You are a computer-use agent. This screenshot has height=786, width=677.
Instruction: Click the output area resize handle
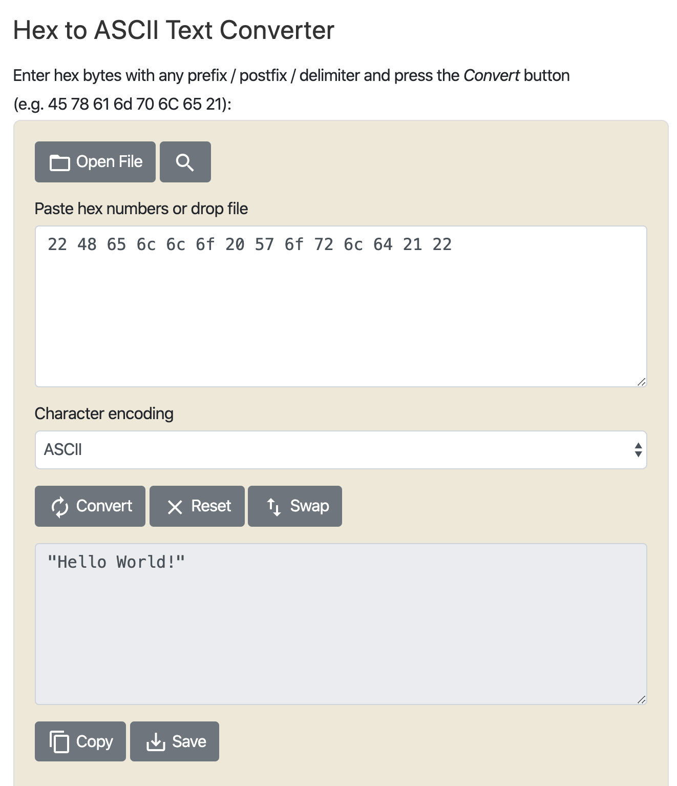642,699
